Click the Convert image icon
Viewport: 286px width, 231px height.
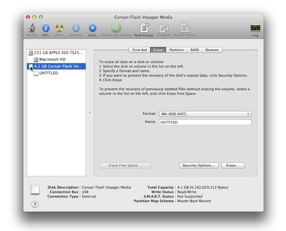click(x=164, y=28)
